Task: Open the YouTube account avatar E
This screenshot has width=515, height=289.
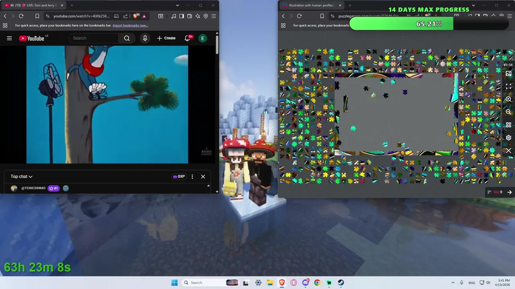Action: [x=203, y=38]
